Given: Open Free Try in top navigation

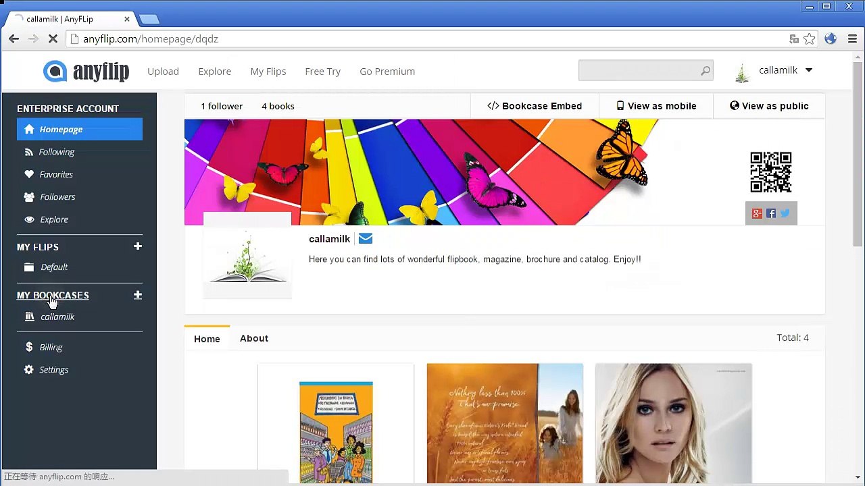Looking at the screenshot, I should tap(322, 71).
